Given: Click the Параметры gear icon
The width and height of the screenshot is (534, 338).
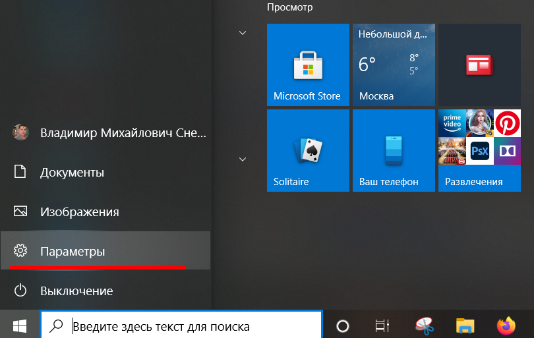Looking at the screenshot, I should pos(20,250).
